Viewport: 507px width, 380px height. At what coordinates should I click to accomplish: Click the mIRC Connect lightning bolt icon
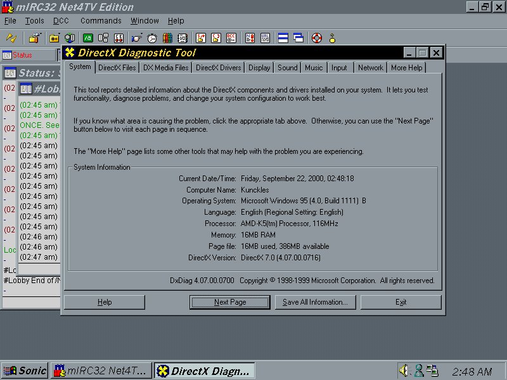(11, 38)
